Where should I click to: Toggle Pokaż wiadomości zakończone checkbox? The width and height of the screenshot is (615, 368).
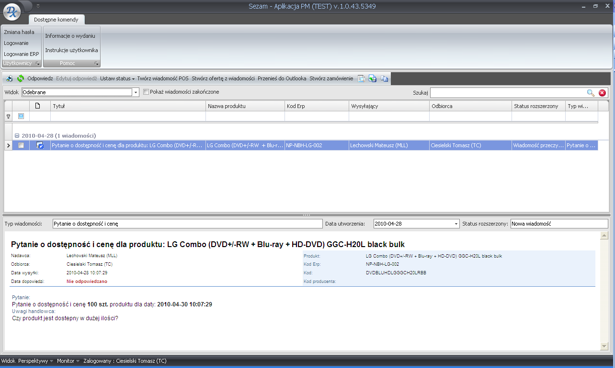point(146,92)
